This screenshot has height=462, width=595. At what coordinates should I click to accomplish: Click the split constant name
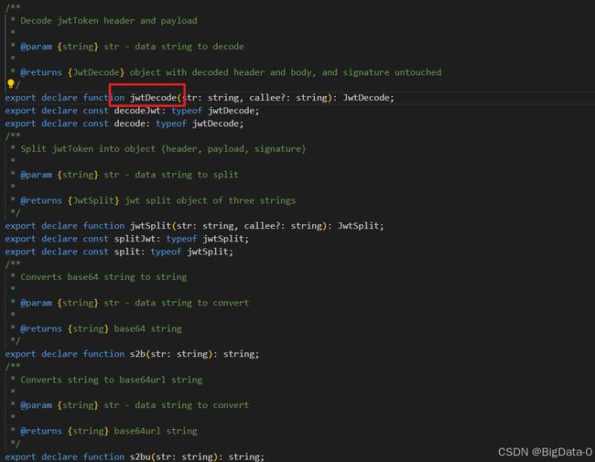tap(126, 252)
